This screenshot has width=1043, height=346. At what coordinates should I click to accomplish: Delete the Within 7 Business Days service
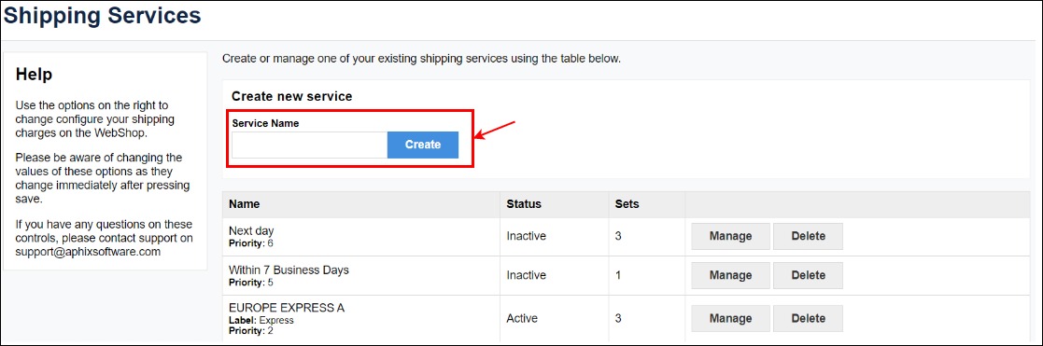pos(809,276)
